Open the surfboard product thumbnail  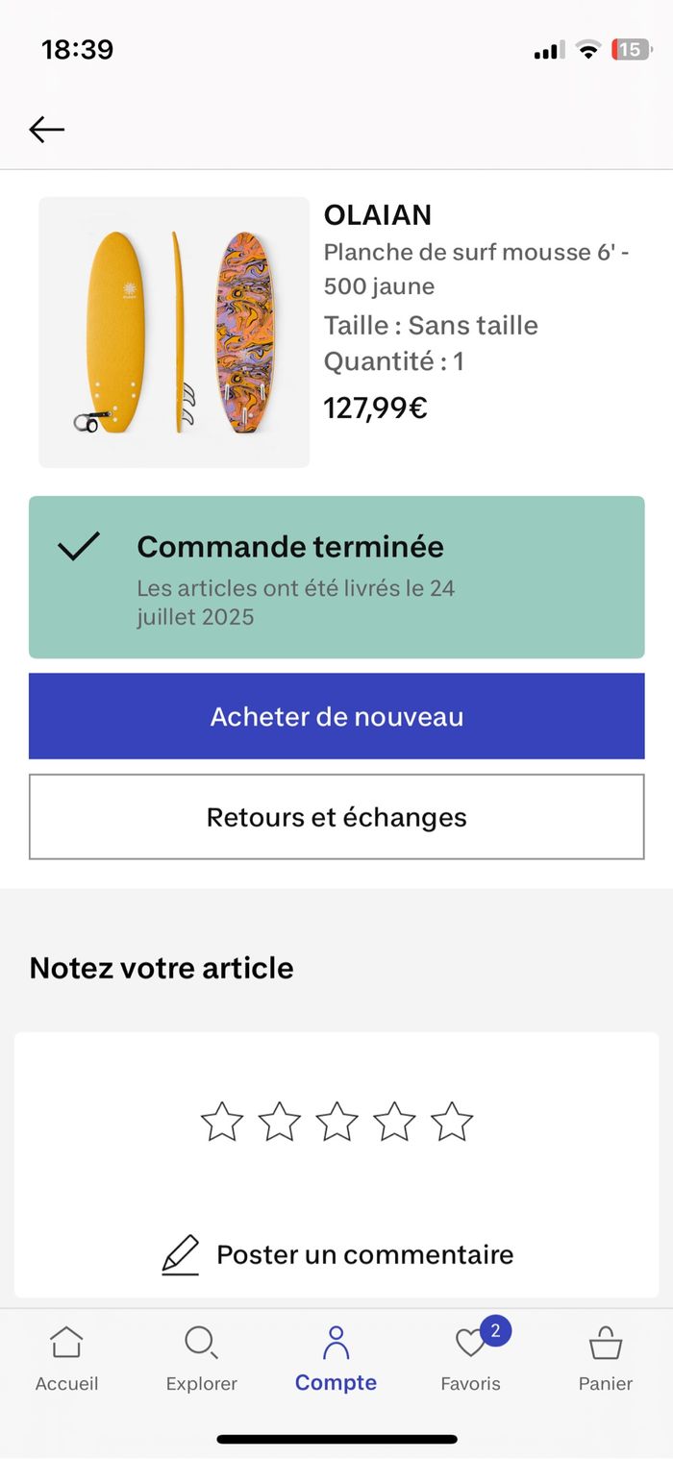pyautogui.click(x=174, y=333)
